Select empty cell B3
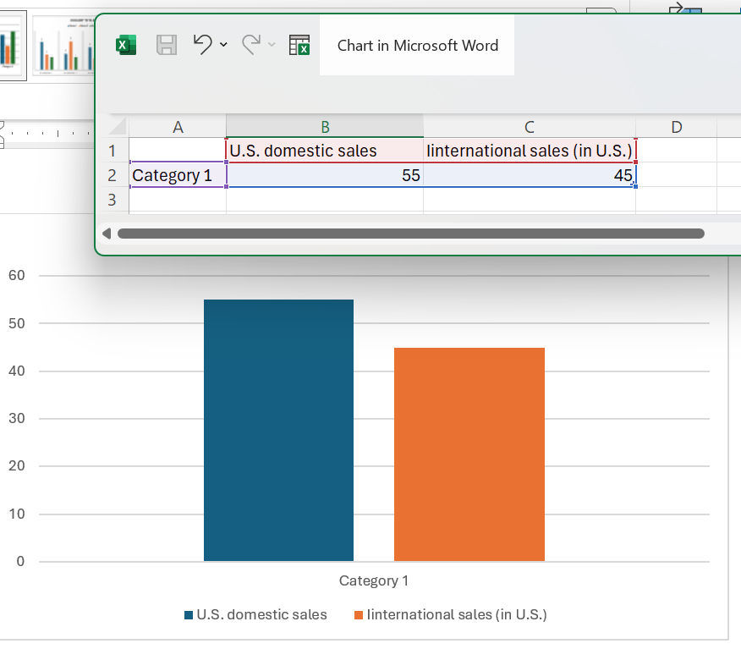741x649 pixels. 325,200
